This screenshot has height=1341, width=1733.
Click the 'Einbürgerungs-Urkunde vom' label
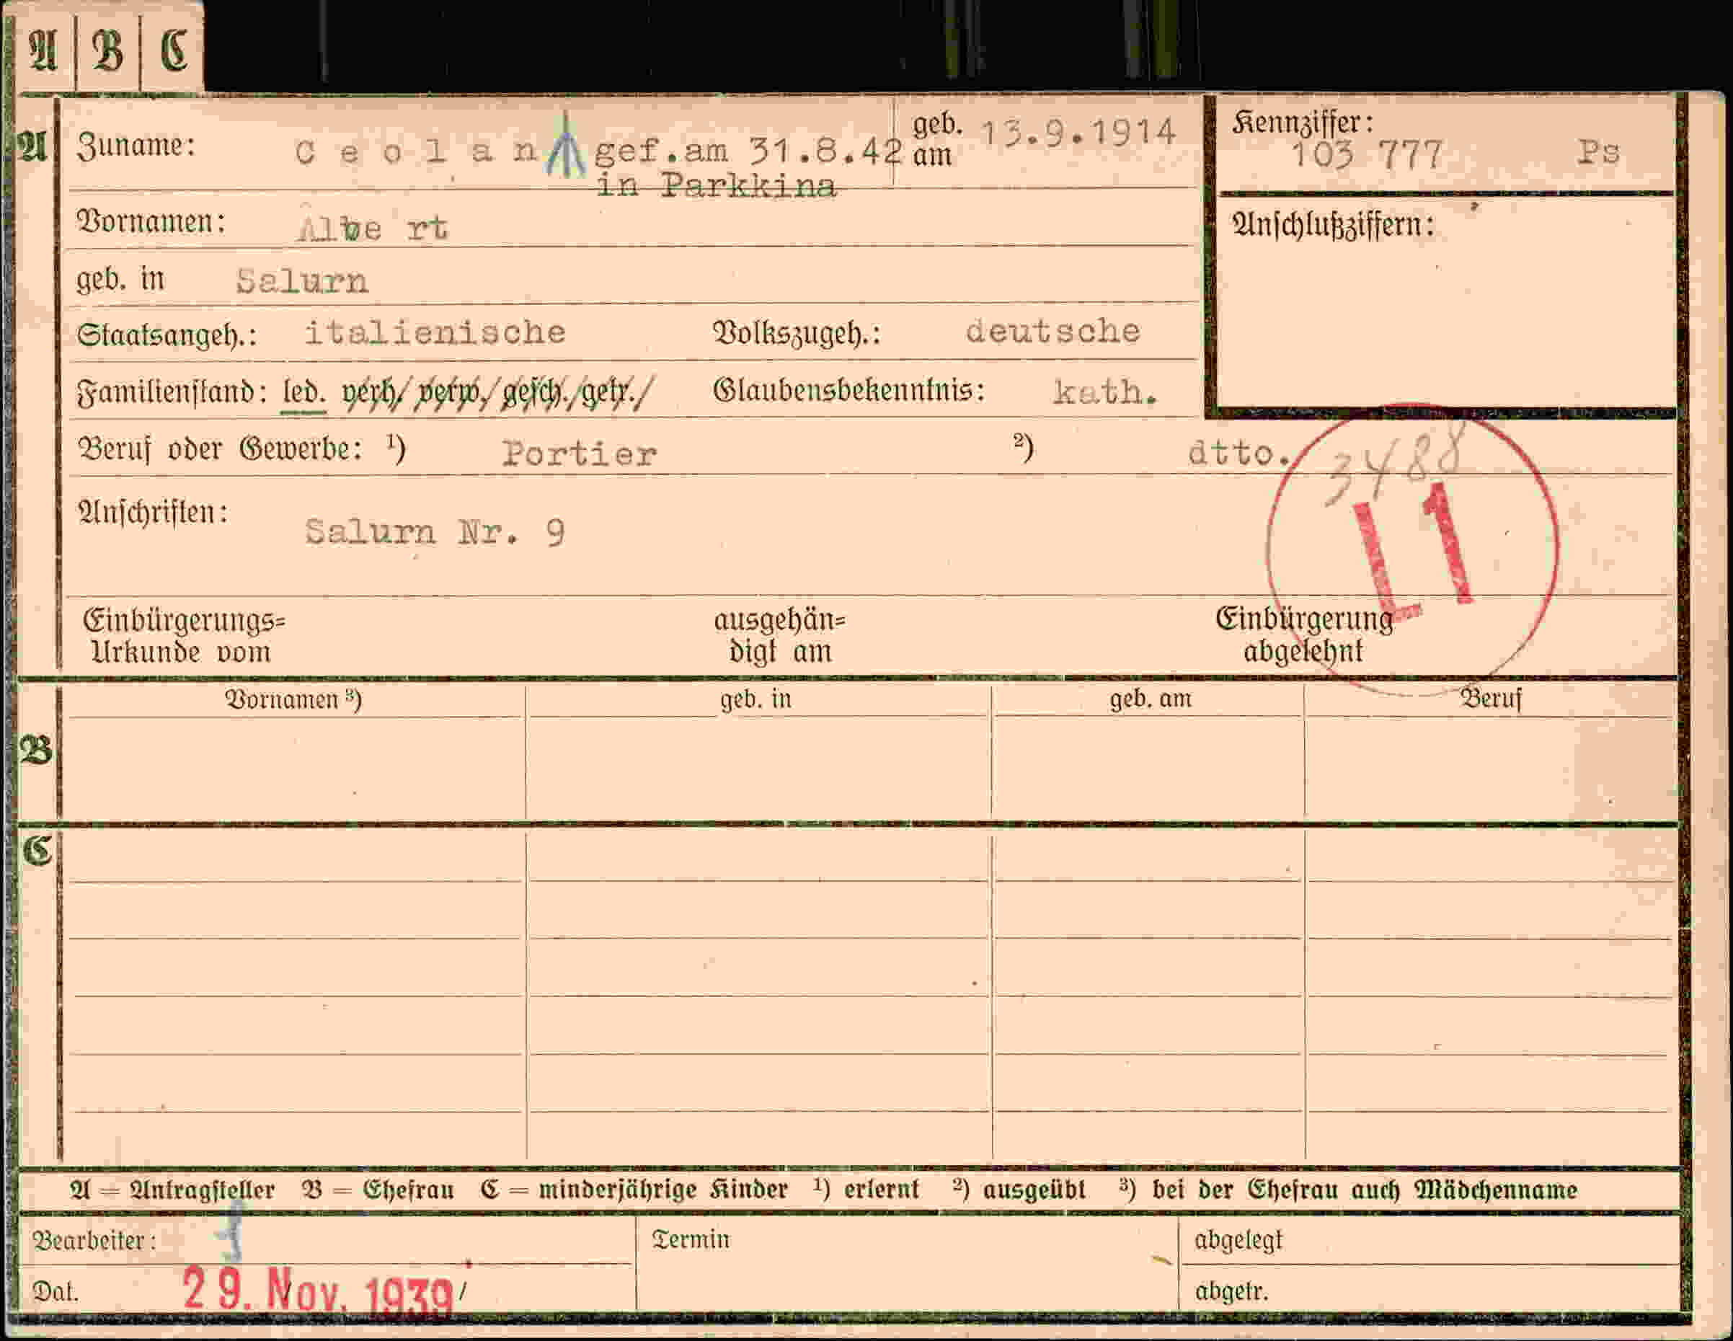click(x=183, y=637)
